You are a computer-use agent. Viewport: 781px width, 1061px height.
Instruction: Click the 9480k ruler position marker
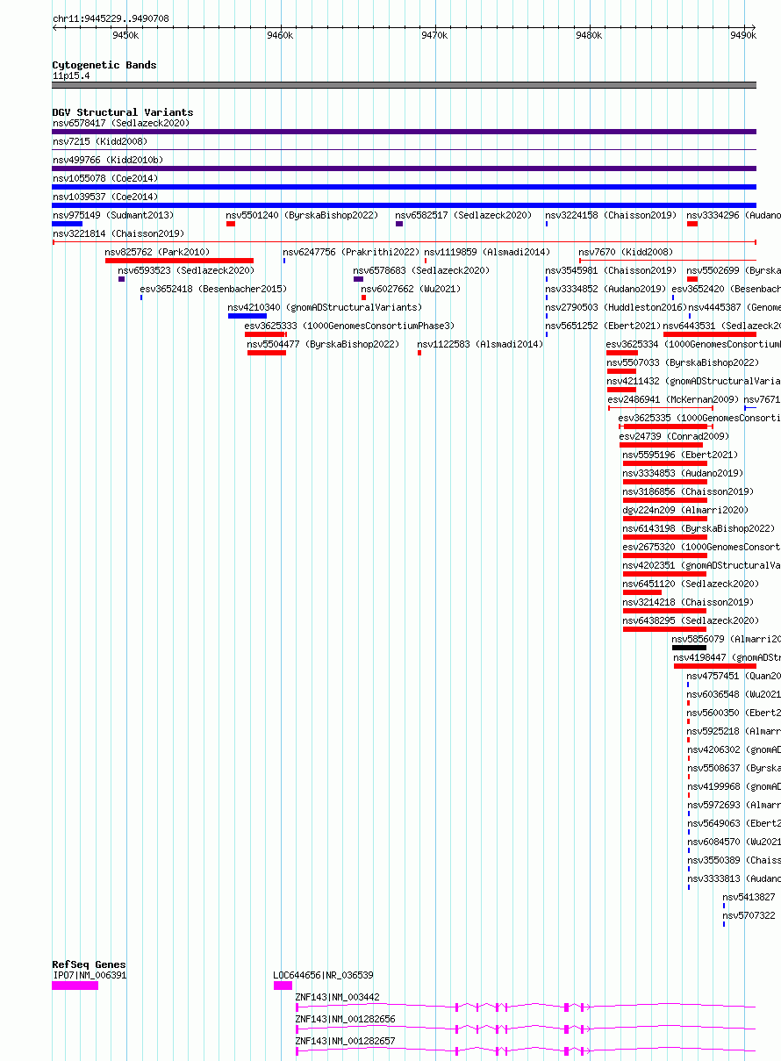point(589,35)
